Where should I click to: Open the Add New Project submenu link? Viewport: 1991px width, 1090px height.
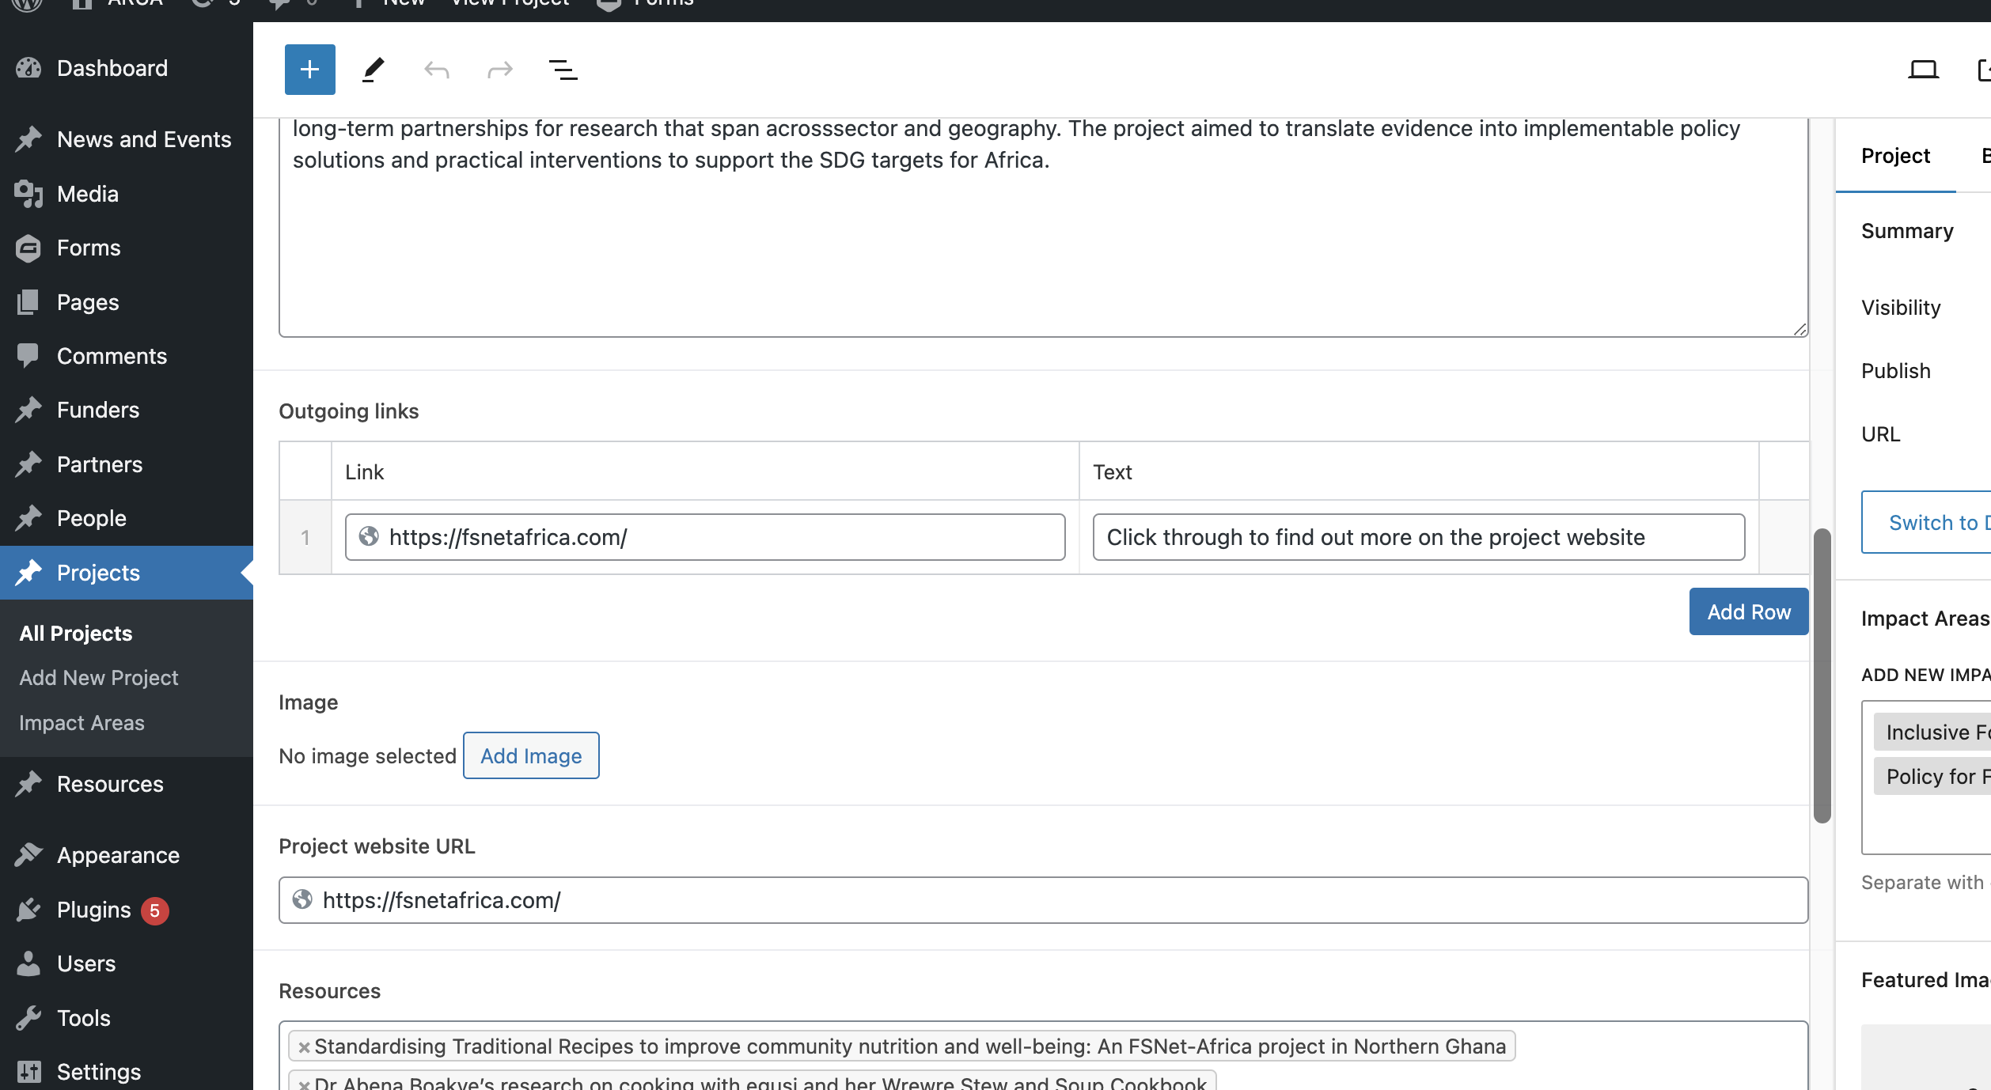coord(99,678)
